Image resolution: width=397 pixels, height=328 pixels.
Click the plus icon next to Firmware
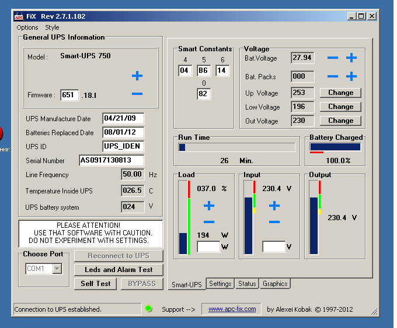(137, 76)
